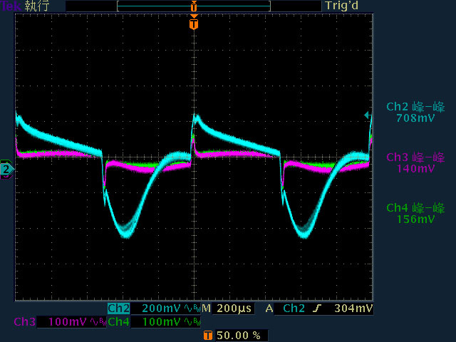
Task: Click the orange T icon beside 50.00 %
Action: coord(208,336)
